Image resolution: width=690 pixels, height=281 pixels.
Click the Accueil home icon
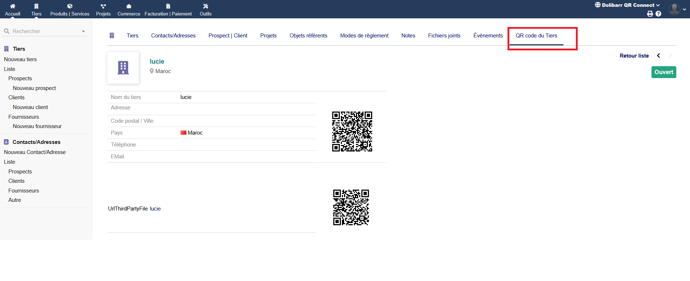tap(13, 6)
